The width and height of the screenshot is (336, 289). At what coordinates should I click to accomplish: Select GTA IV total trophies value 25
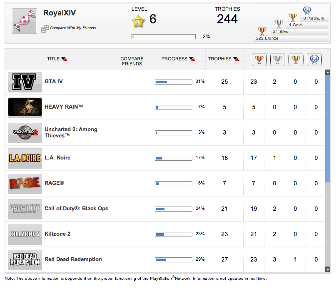(x=224, y=82)
